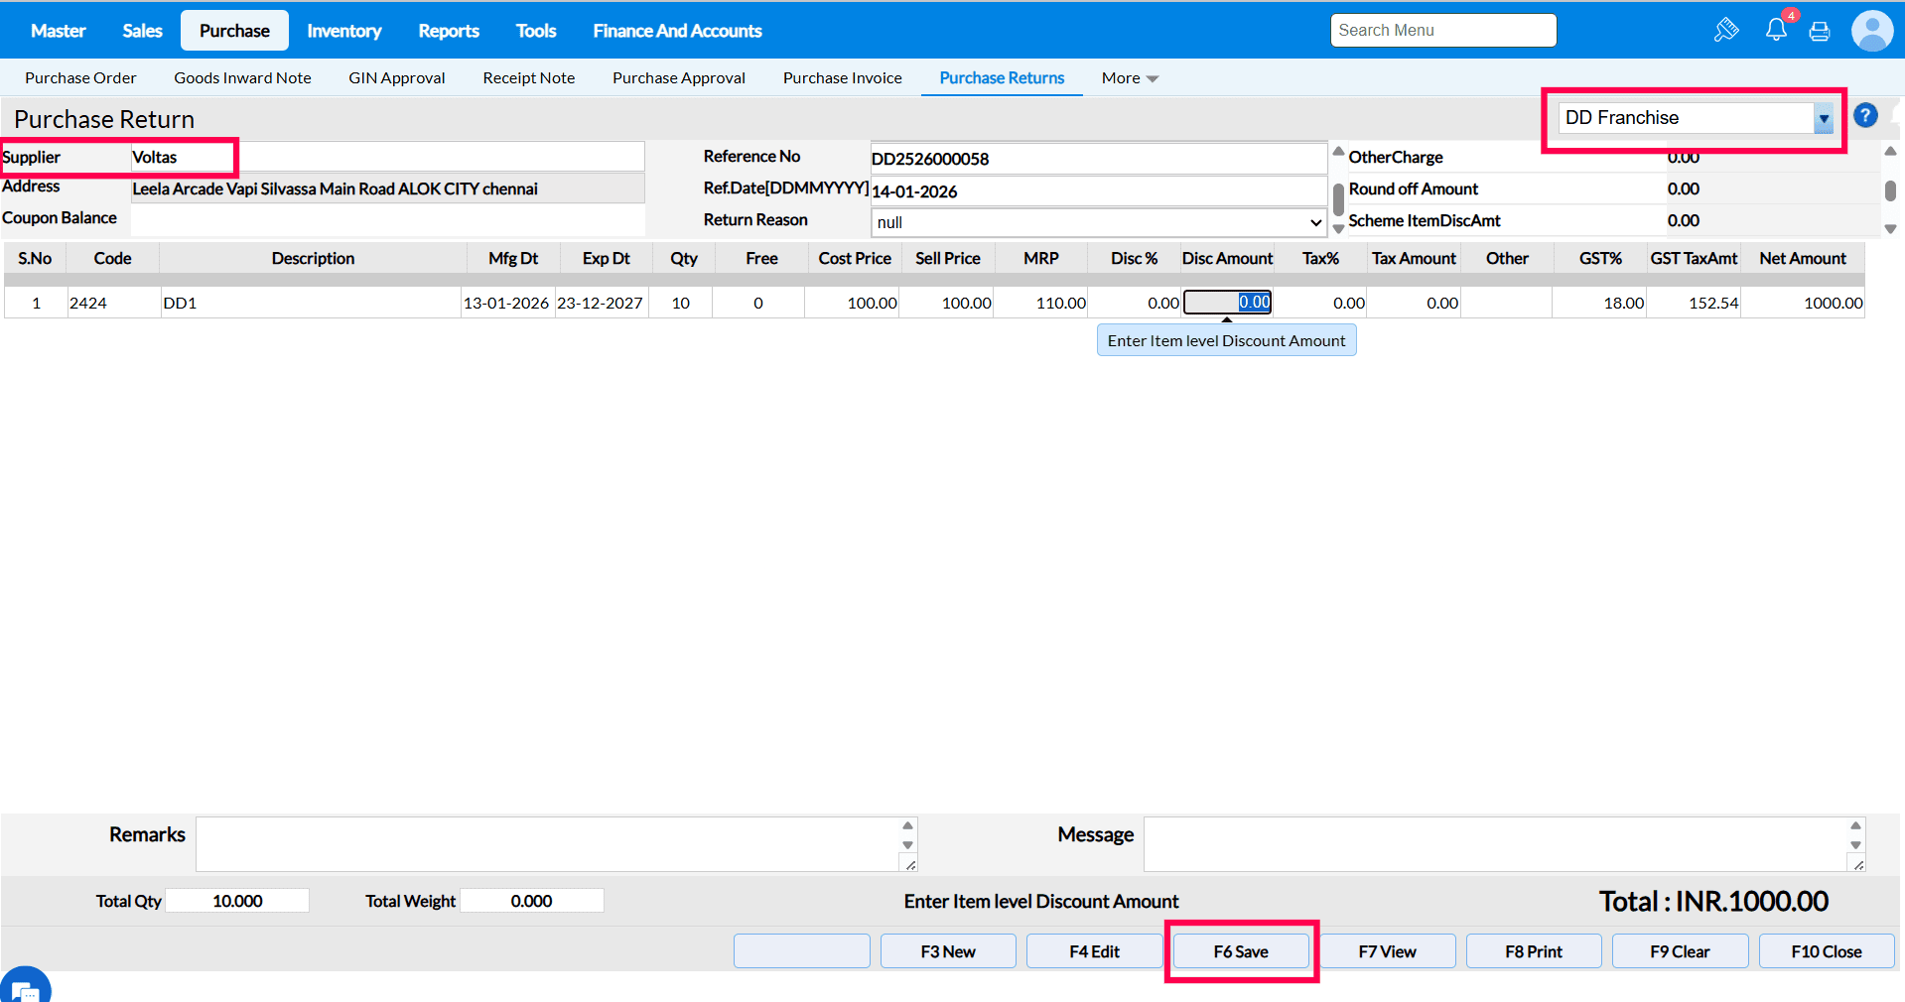Click the Search Menu field
1905x1002 pixels.
(1442, 31)
